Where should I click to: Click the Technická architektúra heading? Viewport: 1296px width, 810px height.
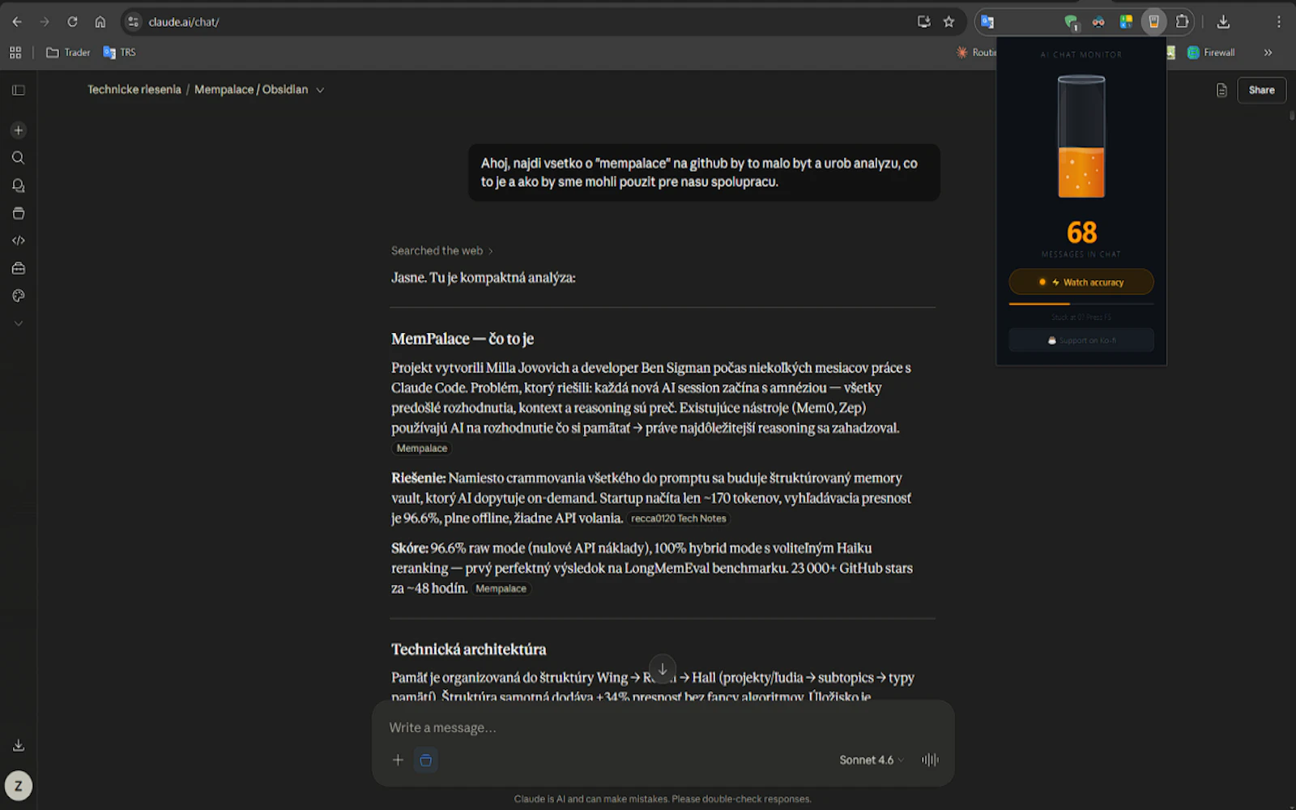click(468, 649)
